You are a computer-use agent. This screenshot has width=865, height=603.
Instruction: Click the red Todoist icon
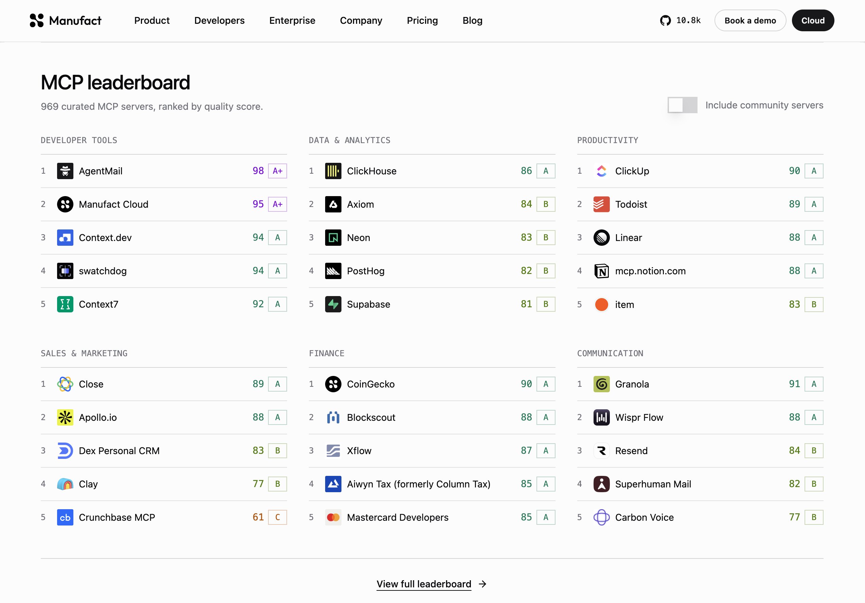pos(601,204)
